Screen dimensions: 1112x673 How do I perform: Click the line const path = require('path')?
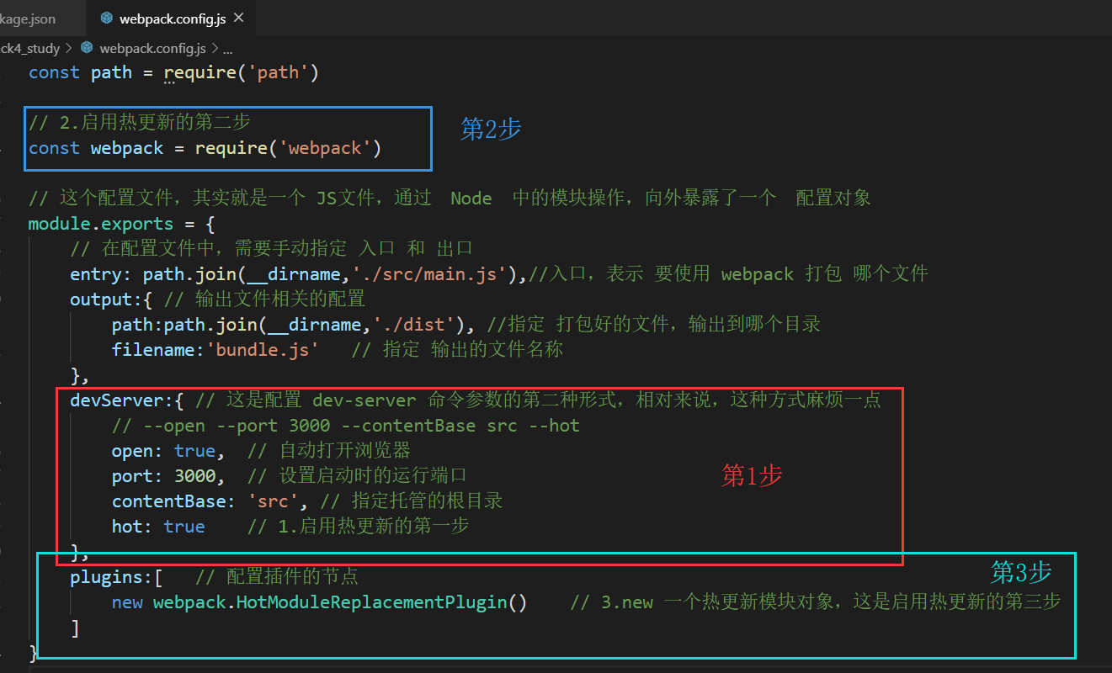click(173, 72)
